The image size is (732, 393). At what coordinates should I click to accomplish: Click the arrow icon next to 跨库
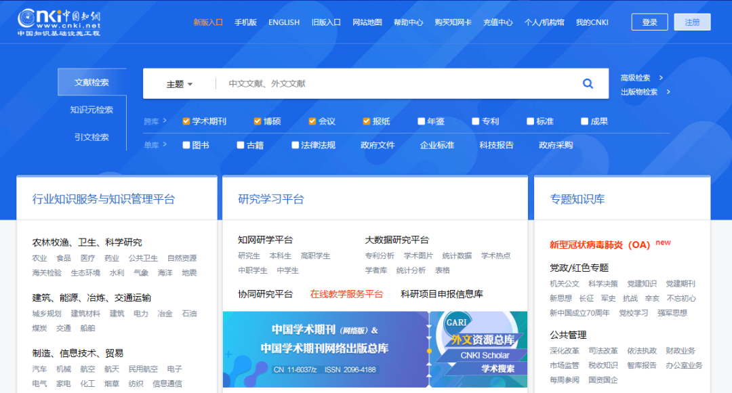tap(165, 121)
